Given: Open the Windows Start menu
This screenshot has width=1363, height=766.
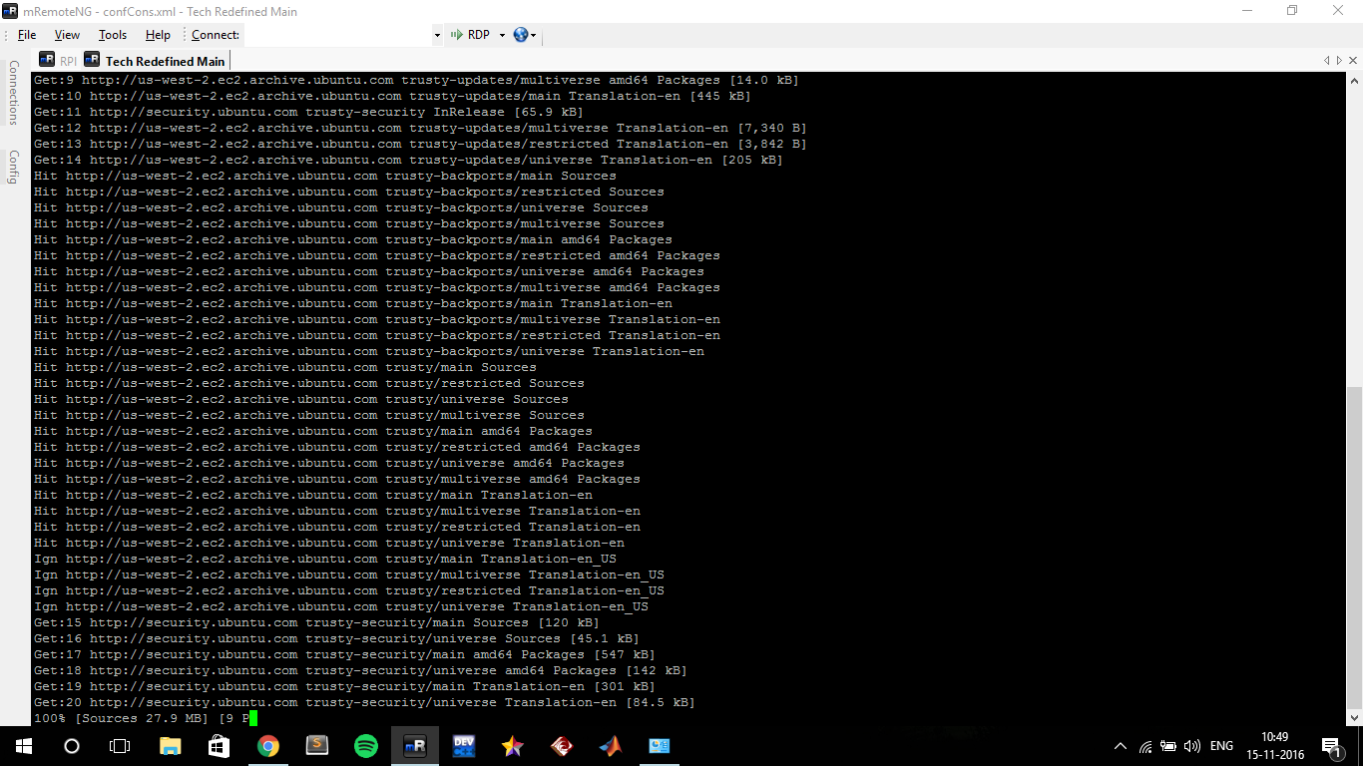Looking at the screenshot, I should (24, 746).
